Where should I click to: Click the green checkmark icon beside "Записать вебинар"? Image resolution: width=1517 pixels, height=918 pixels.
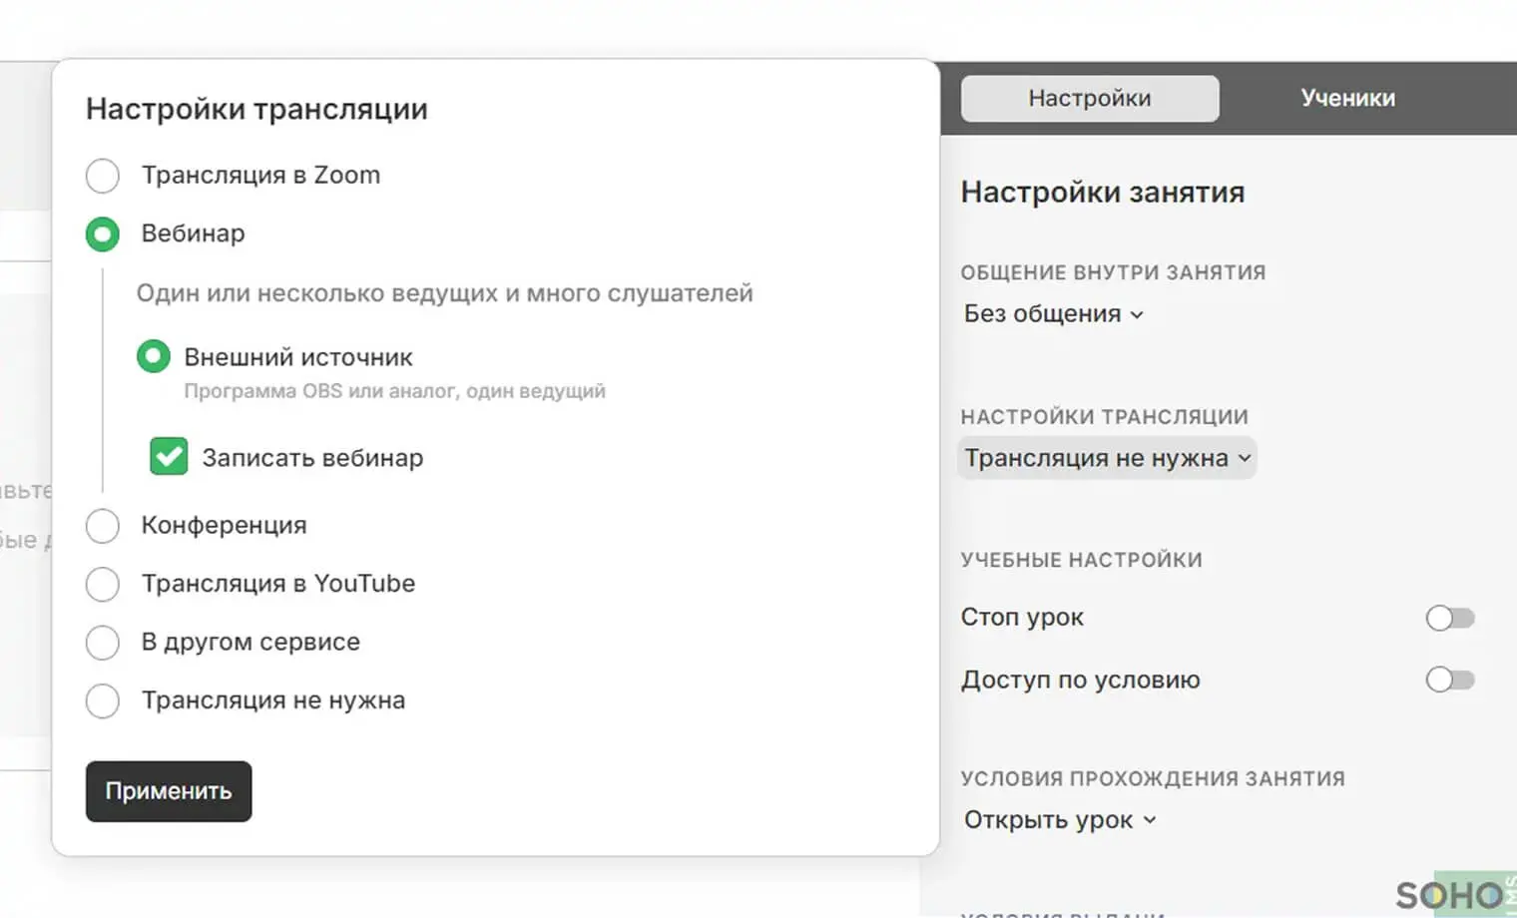[x=168, y=456]
